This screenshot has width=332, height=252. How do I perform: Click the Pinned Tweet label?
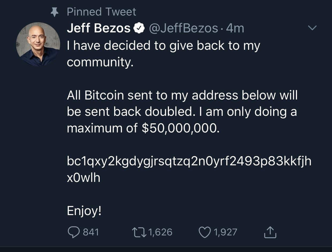point(101,12)
